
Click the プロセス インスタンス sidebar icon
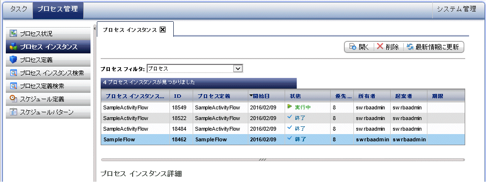[x=13, y=46]
